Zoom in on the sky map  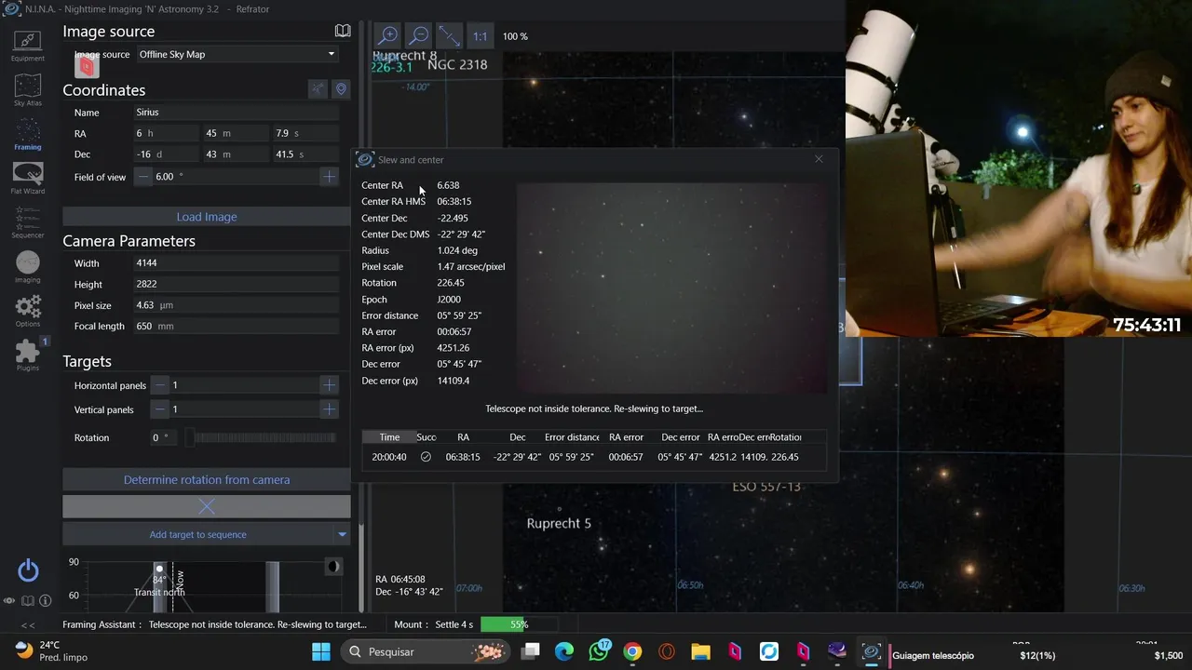387,35
